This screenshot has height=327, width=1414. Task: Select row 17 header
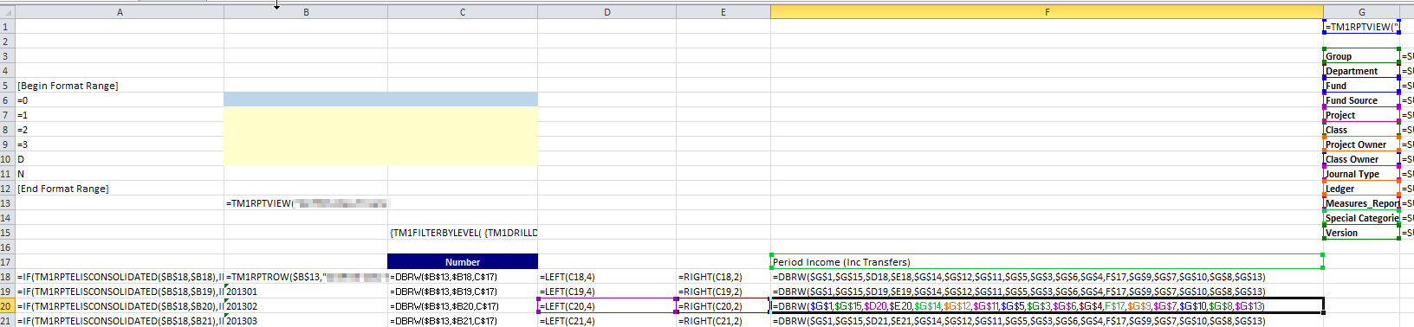[7, 262]
